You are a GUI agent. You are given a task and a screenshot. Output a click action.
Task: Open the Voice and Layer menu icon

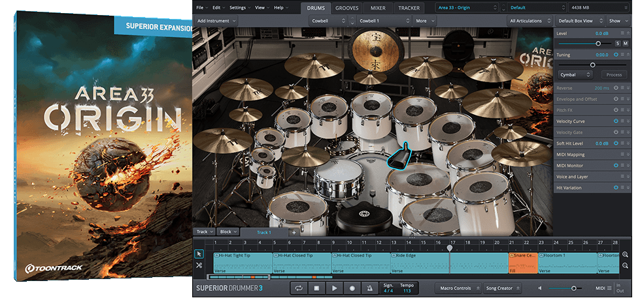pos(622,177)
